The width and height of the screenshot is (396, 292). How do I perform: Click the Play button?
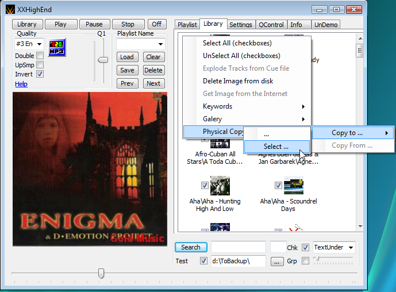61,24
